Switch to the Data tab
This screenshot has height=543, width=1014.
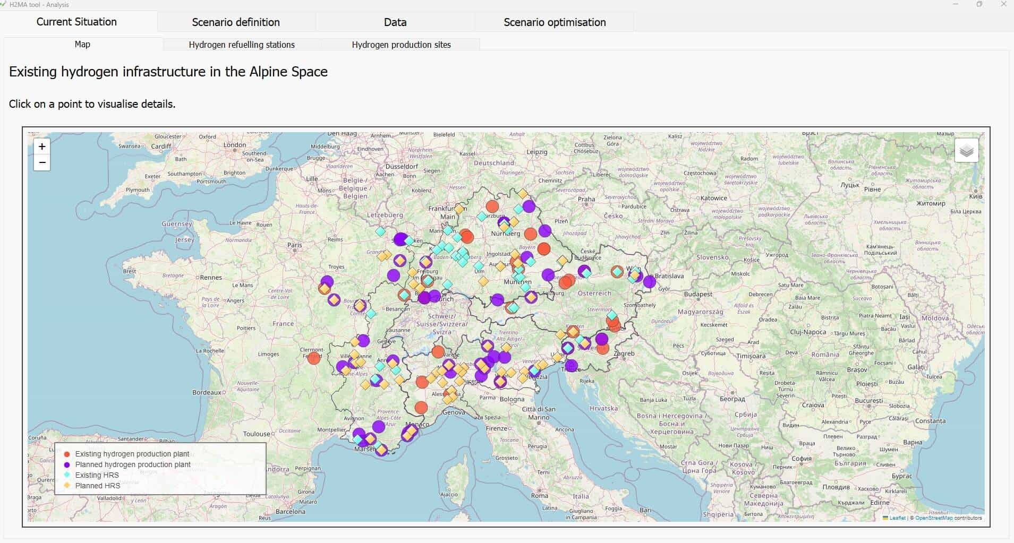coord(395,22)
